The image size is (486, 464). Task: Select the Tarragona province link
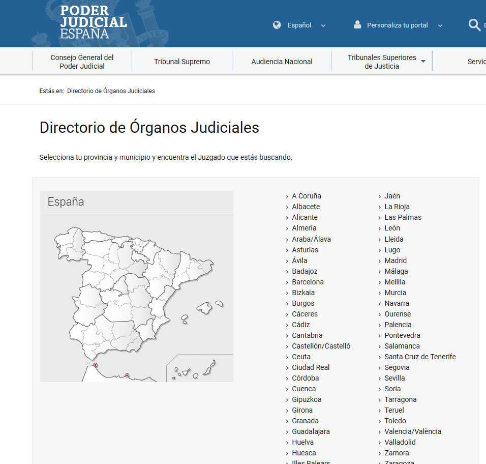point(401,399)
